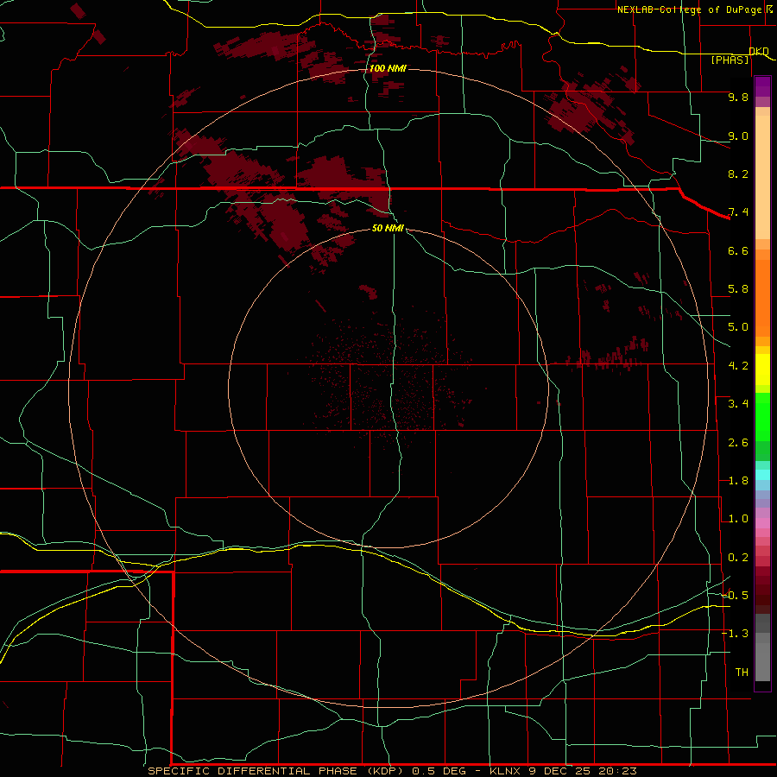This screenshot has height=777, width=777.
Task: Click the 2.6 value on the scale
Action: (738, 443)
